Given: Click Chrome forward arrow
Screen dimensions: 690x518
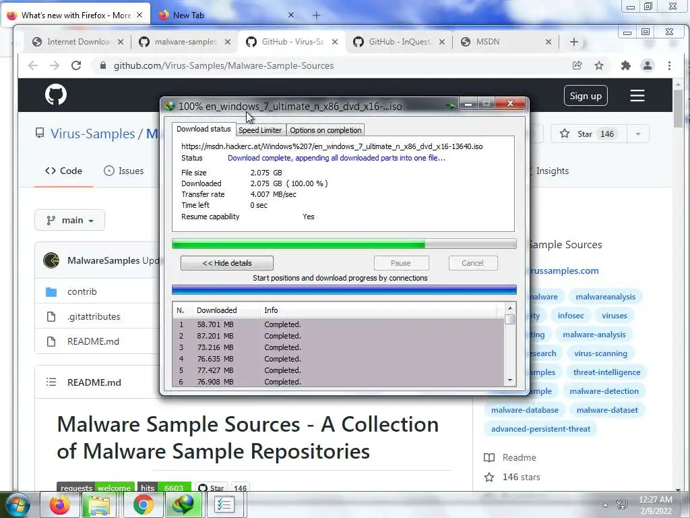Looking at the screenshot, I should 54,65.
